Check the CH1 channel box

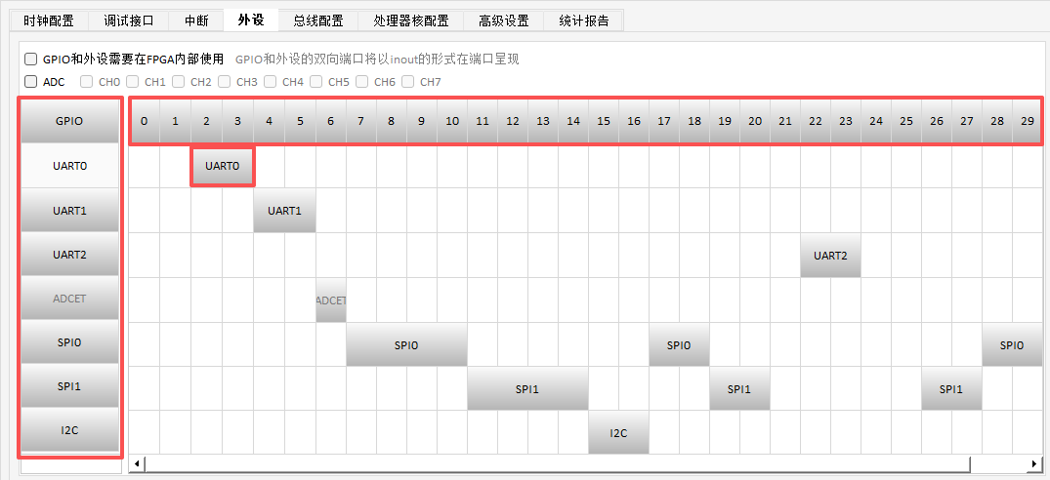pos(133,82)
